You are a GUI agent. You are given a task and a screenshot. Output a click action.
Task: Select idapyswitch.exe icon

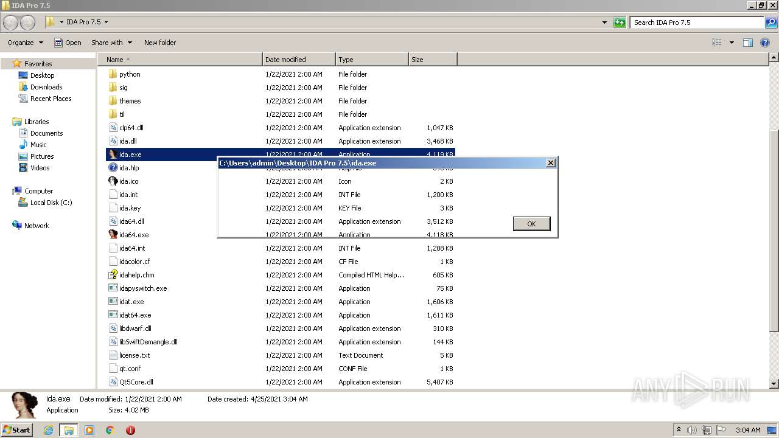pyautogui.click(x=113, y=288)
